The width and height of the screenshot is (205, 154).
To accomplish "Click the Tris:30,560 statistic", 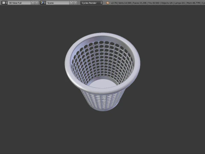I will [x=154, y=3].
